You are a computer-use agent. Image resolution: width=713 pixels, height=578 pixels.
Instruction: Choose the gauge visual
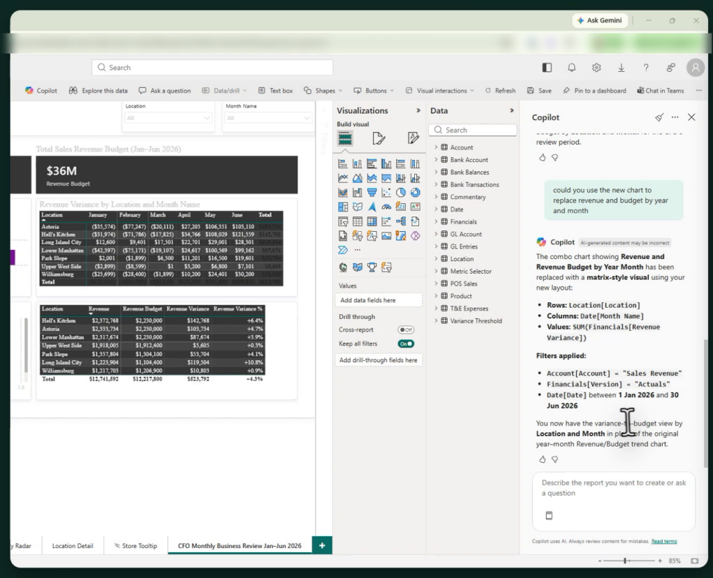(x=386, y=207)
